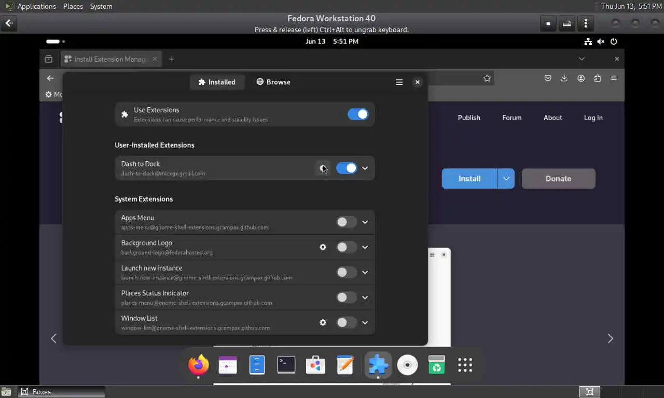This screenshot has width=664, height=398.
Task: Enable Places Status Indicator extension
Action: click(x=347, y=297)
